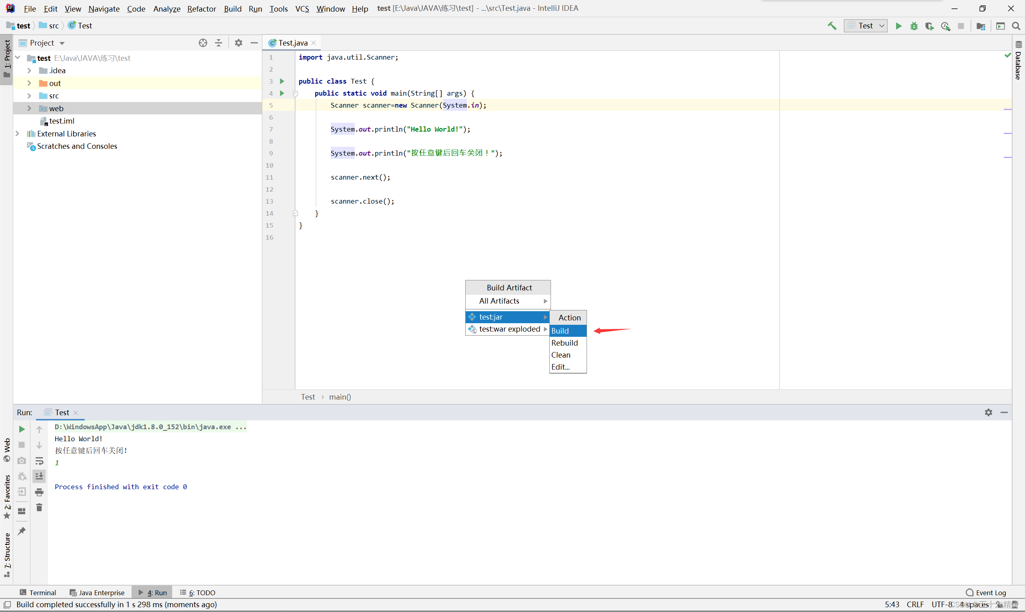Viewport: 1025px width, 612px height.
Task: Toggle soft-wrap in Run console
Action: [39, 461]
